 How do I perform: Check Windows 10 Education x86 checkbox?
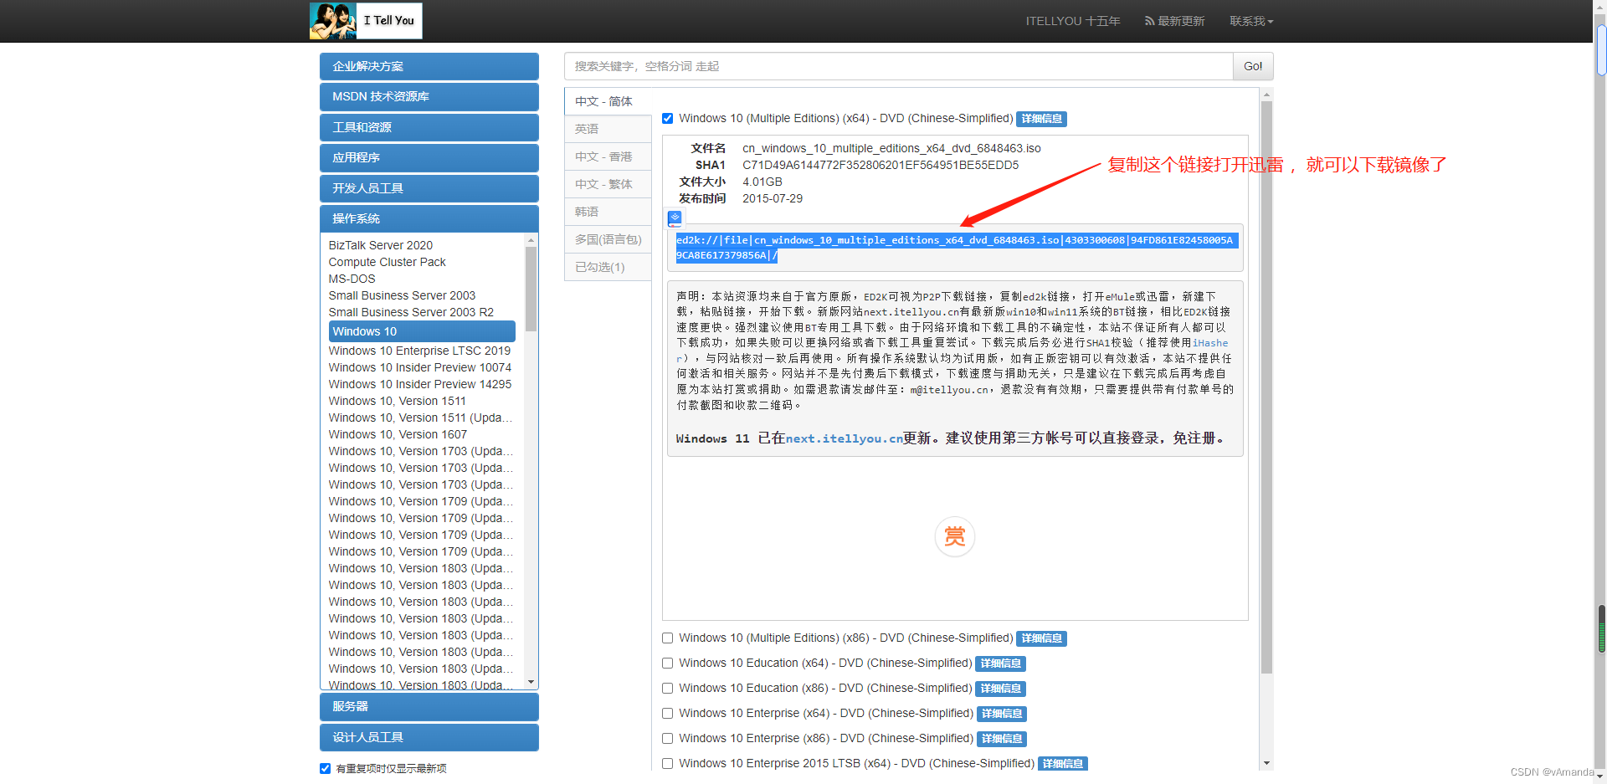pyautogui.click(x=668, y=689)
